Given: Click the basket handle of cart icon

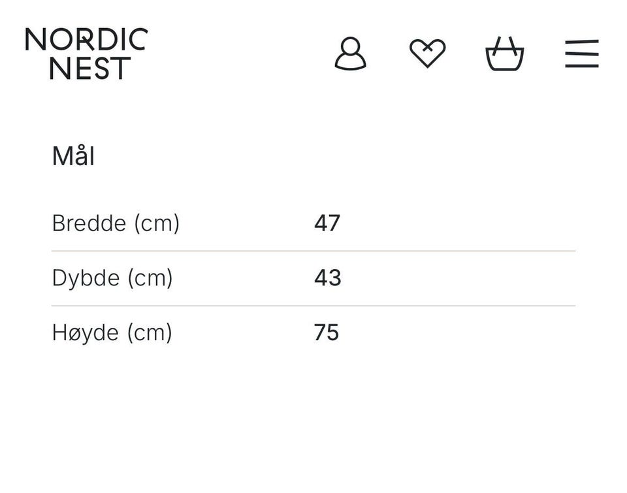Looking at the screenshot, I should [x=504, y=44].
